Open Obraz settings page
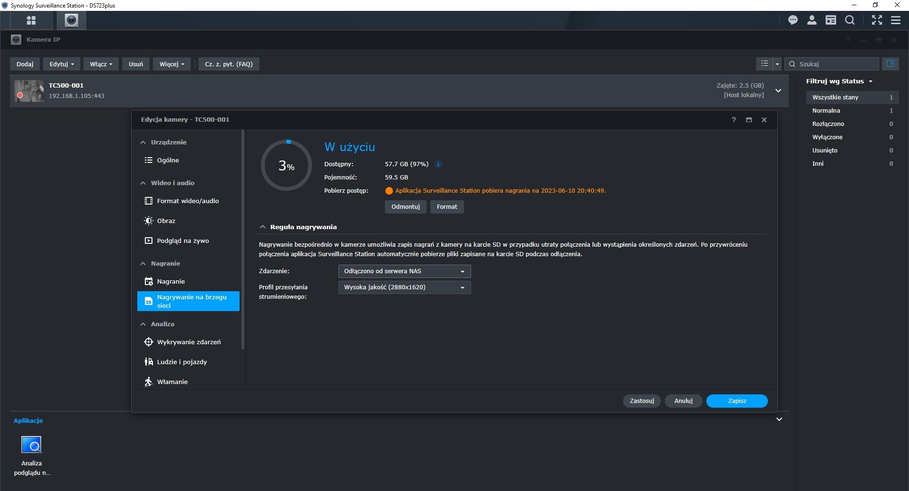Viewport: 909px width, 491px height. click(x=188, y=221)
